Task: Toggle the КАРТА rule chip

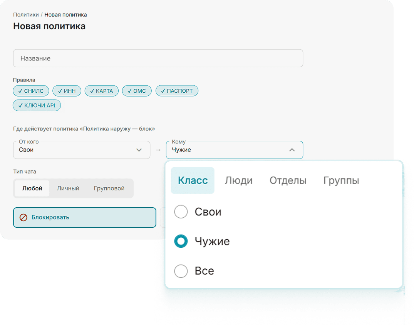Action: tap(102, 91)
